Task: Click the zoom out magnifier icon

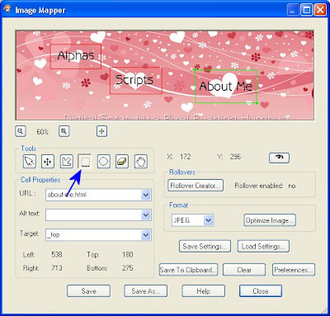Action: click(20, 131)
